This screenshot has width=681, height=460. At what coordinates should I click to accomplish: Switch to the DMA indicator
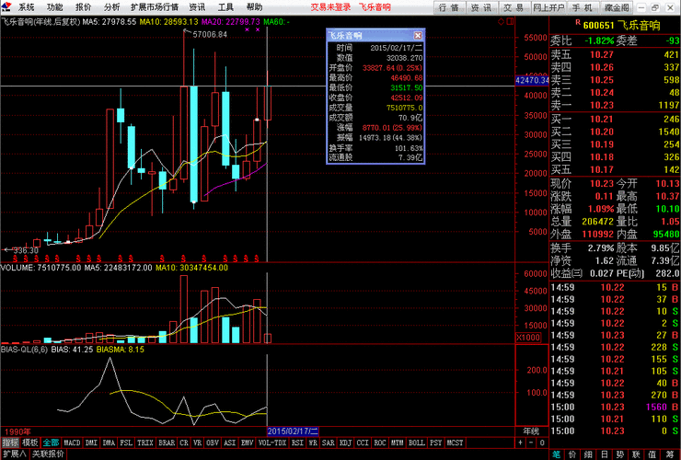click(x=109, y=443)
